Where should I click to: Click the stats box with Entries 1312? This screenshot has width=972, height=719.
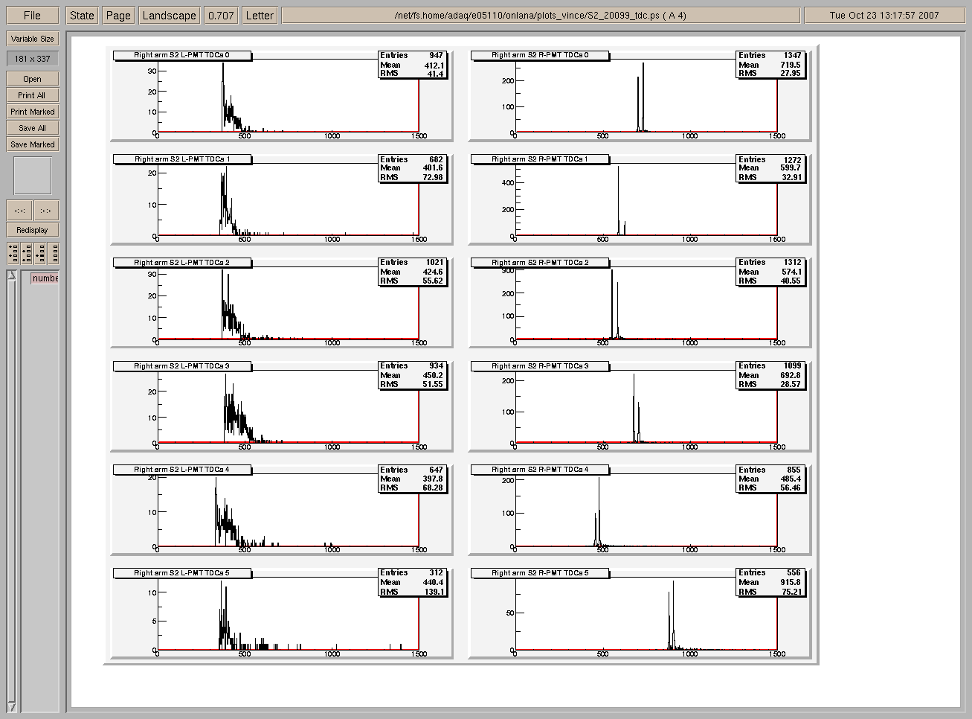[770, 272]
